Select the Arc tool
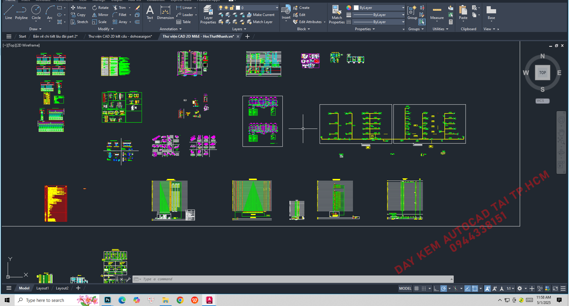 [50, 12]
